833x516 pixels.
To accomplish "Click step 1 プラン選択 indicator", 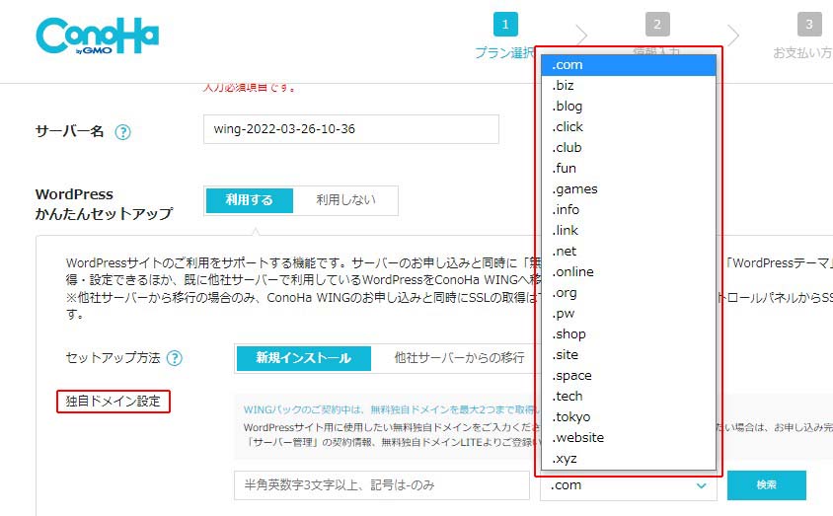I will point(504,37).
